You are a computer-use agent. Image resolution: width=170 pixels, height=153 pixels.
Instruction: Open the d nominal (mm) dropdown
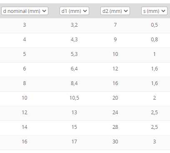tap(25, 11)
